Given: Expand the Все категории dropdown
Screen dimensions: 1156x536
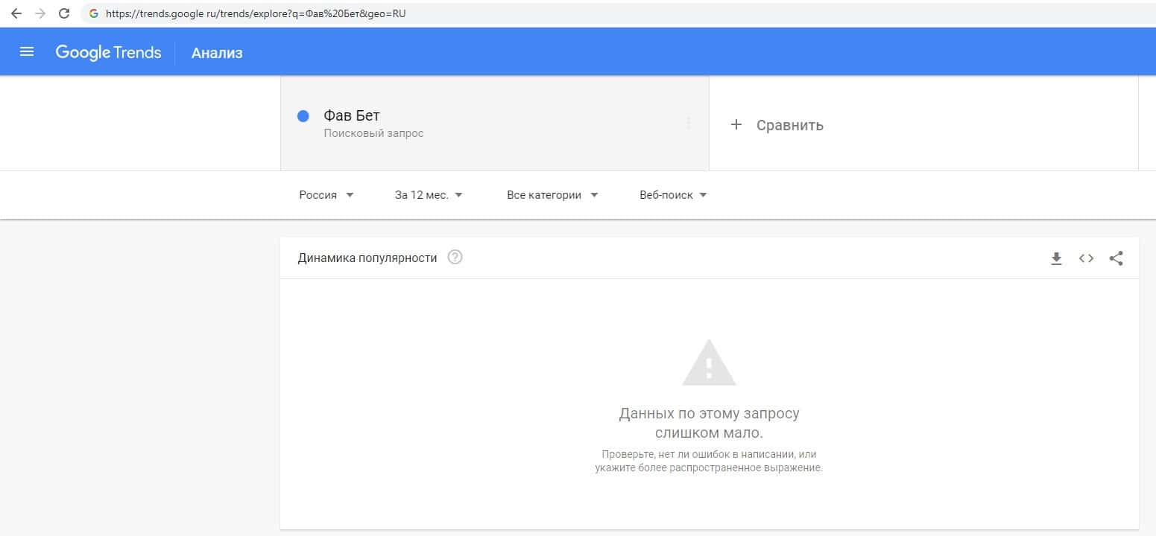Looking at the screenshot, I should click(552, 195).
